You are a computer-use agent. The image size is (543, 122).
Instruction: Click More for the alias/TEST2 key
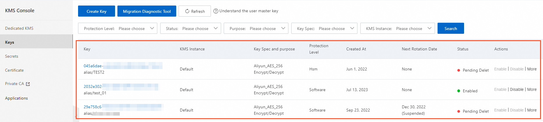pyautogui.click(x=532, y=69)
